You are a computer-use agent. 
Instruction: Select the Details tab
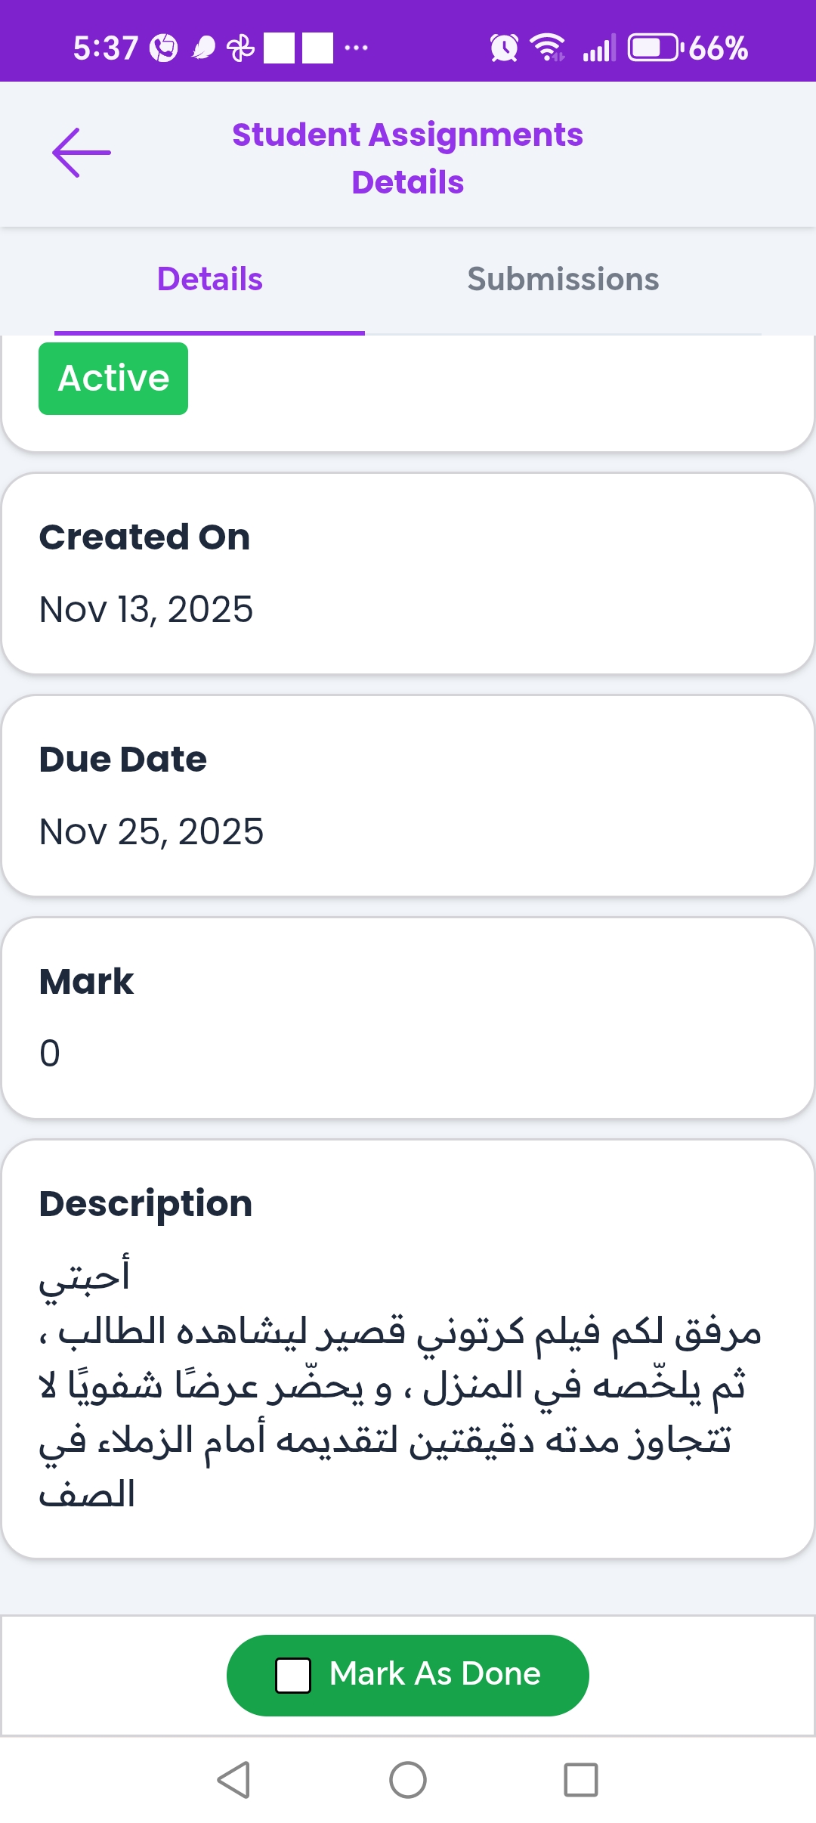tap(210, 280)
